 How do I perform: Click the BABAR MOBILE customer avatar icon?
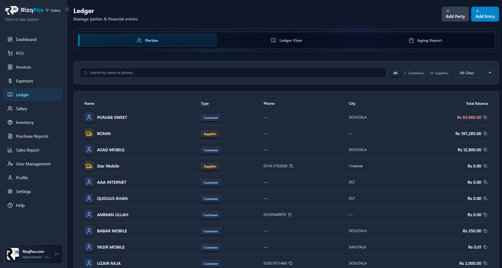89,231
